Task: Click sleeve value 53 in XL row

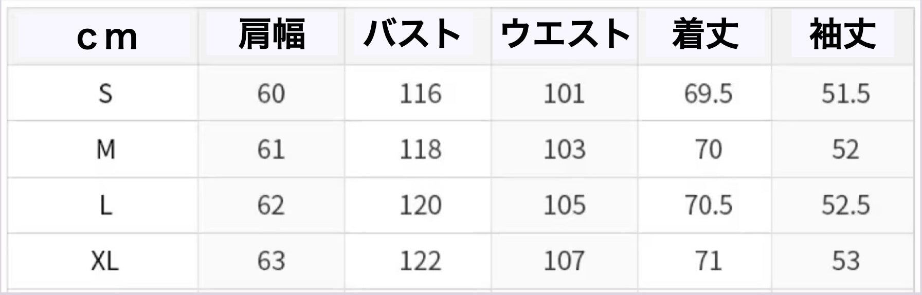Action: [x=845, y=261]
